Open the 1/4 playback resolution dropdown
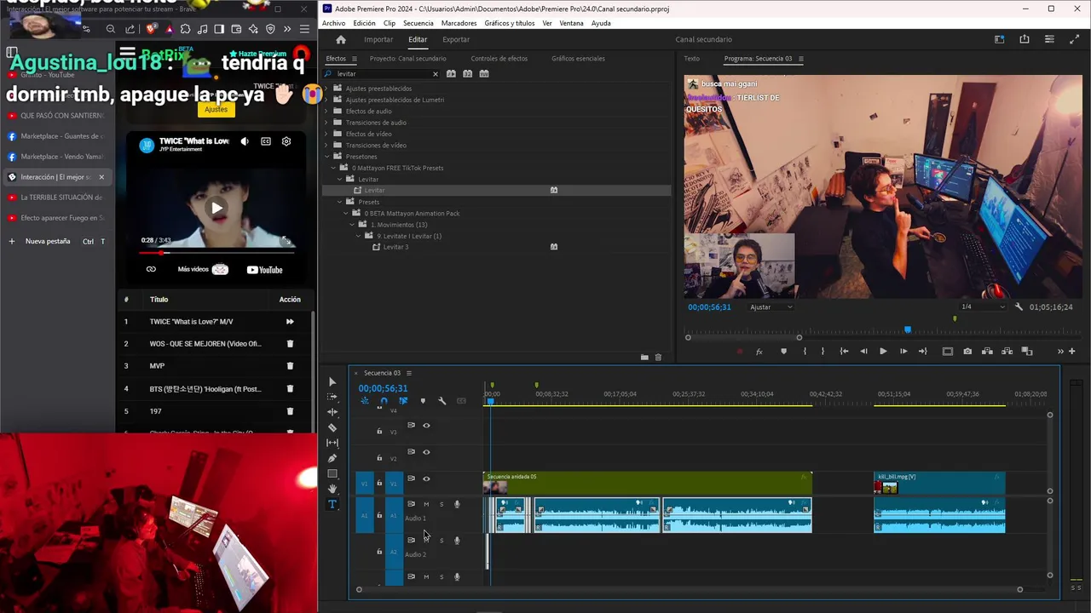This screenshot has width=1091, height=613. [982, 306]
